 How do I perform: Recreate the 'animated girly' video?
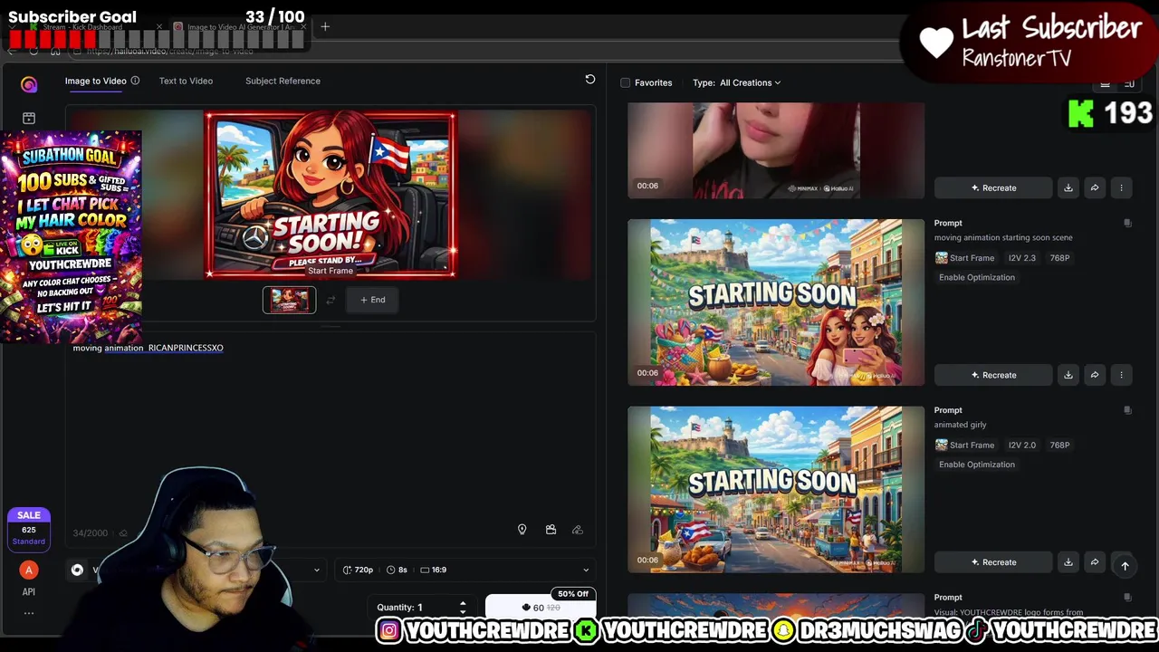(x=993, y=562)
